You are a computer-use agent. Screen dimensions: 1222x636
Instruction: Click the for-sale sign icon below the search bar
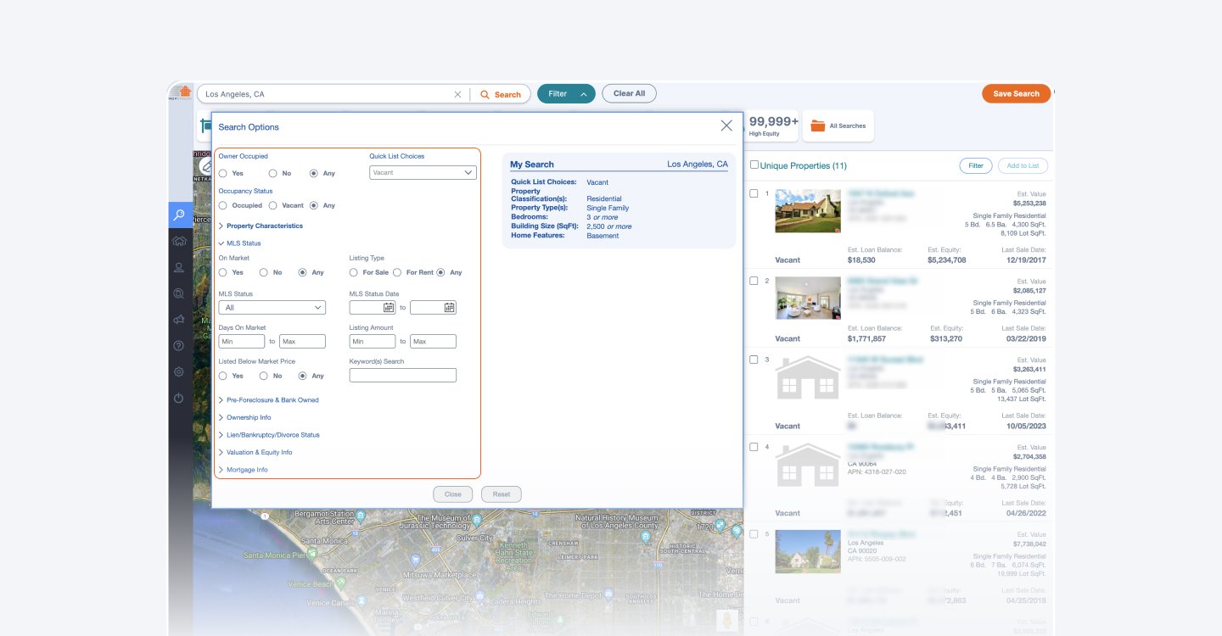(204, 125)
